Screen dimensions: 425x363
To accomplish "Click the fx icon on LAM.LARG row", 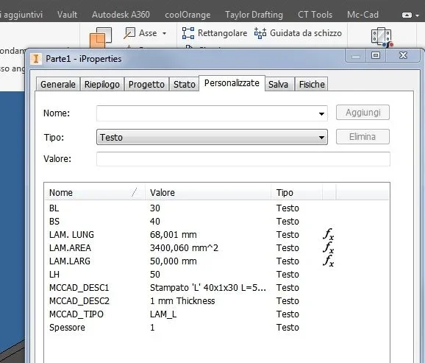I will pos(328,261).
